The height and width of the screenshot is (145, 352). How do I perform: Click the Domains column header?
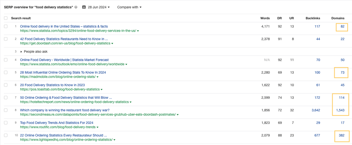[338, 18]
